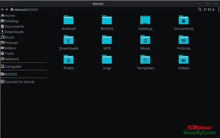Click the MTE folder
The height and width of the screenshot is (138, 220).
pyautogui.click(x=107, y=40)
